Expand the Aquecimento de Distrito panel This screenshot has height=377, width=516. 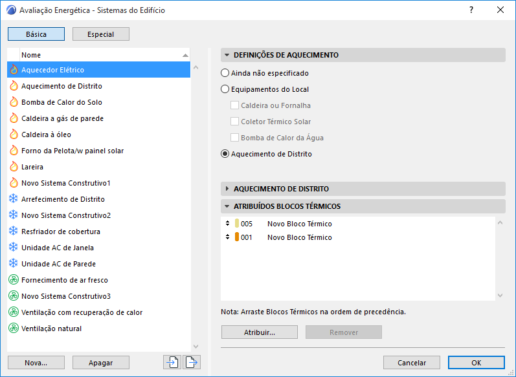click(x=227, y=189)
